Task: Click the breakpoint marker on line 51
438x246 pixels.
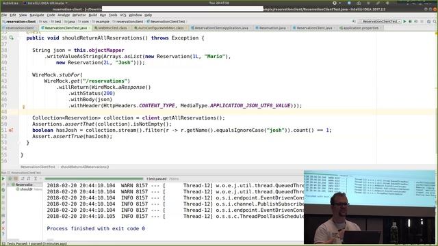Action: click(x=11, y=130)
